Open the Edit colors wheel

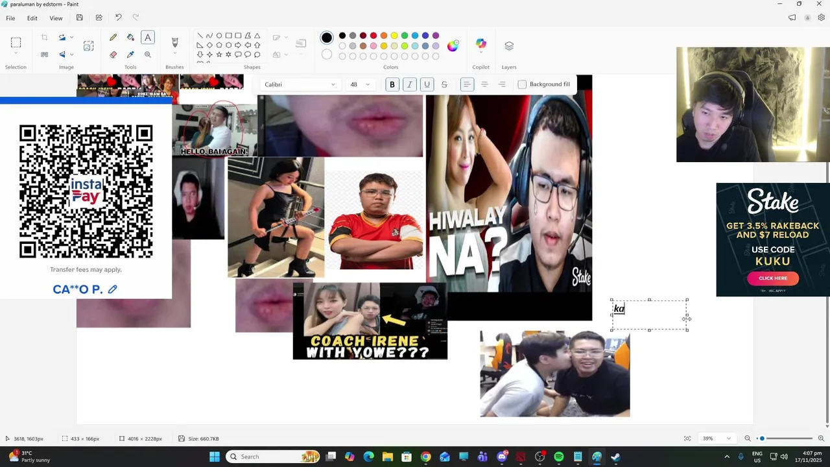[x=453, y=45]
